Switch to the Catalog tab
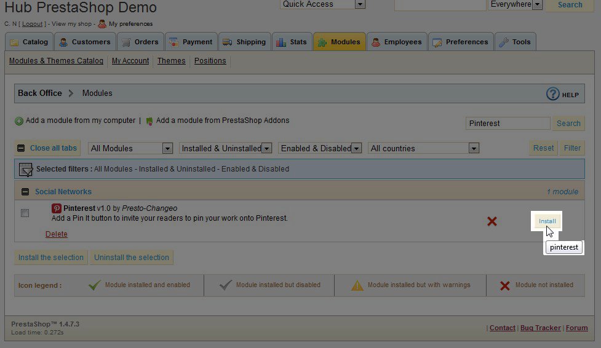This screenshot has width=601, height=348. click(x=30, y=42)
